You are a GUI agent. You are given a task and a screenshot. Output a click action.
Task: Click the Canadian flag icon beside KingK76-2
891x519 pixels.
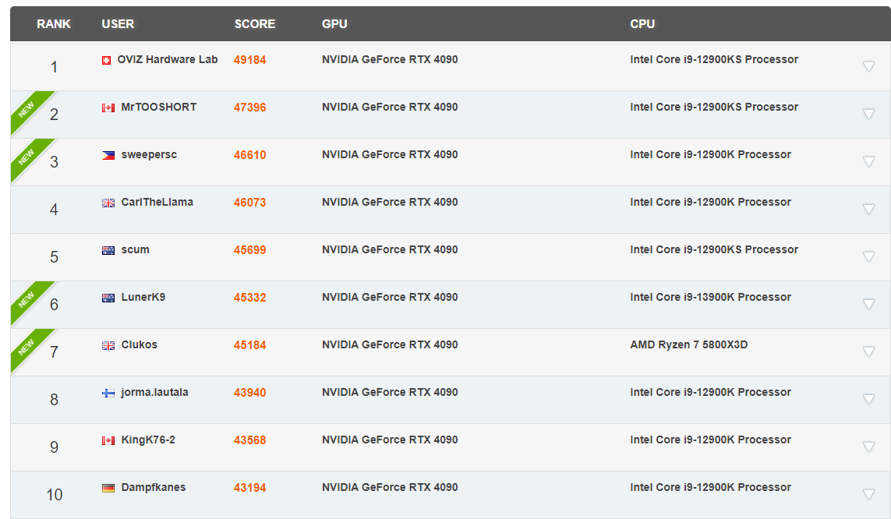tap(108, 440)
